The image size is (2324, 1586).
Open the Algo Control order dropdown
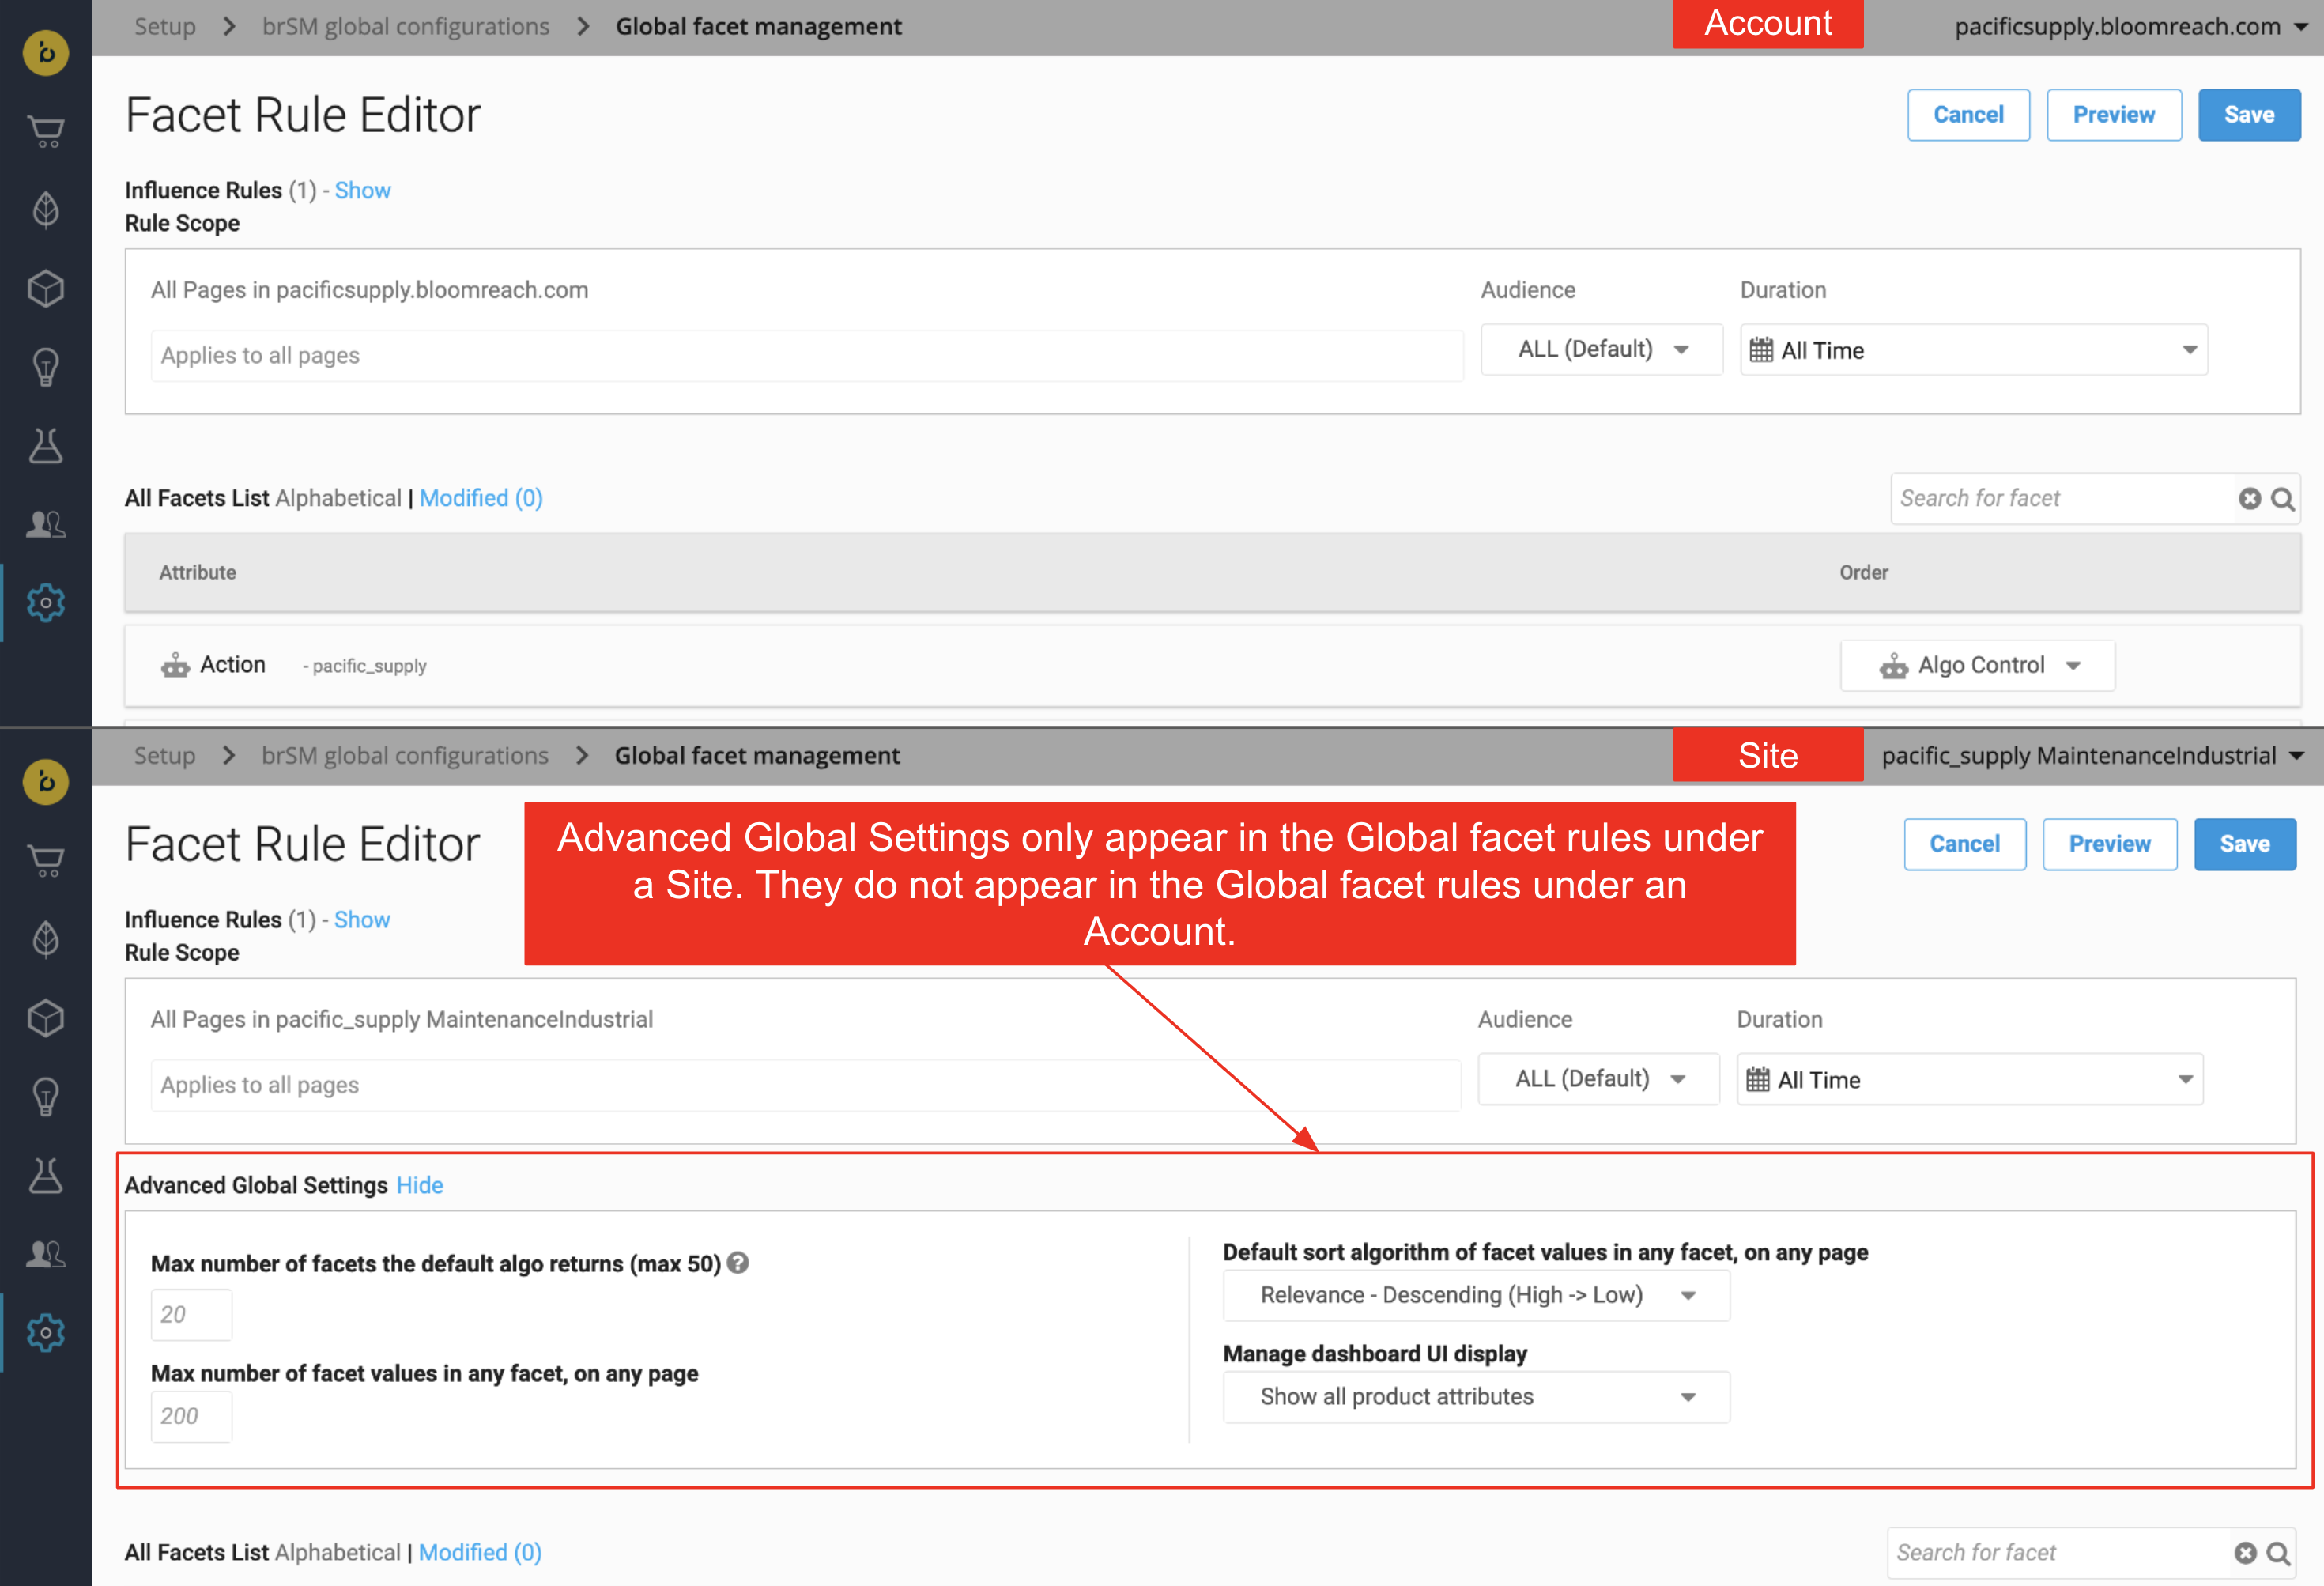click(x=1977, y=665)
